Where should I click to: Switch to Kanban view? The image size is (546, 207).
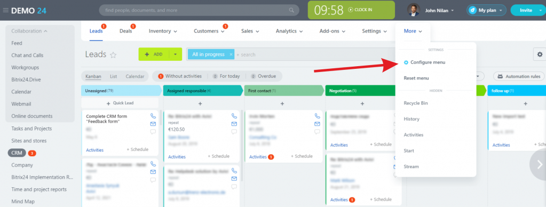(93, 76)
